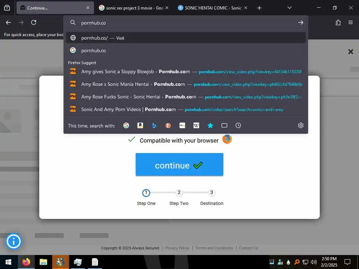Open the Privacy Policy link
The image size is (359, 269).
(177, 248)
